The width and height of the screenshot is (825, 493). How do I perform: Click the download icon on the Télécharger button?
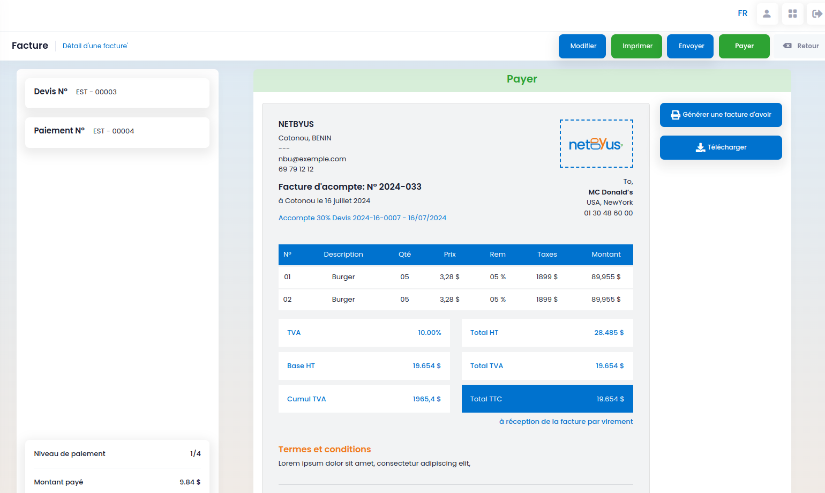(x=700, y=147)
